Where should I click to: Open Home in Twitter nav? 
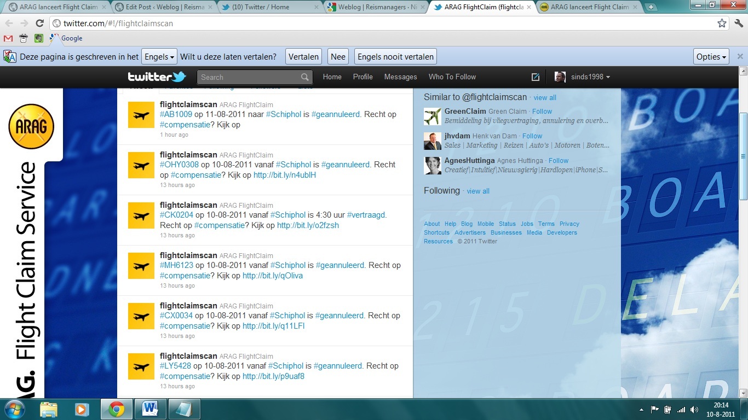point(332,77)
